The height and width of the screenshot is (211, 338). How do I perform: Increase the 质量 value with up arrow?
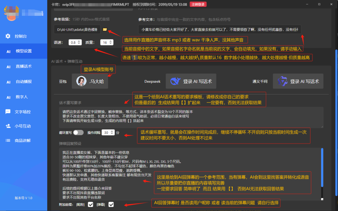tap(111, 41)
